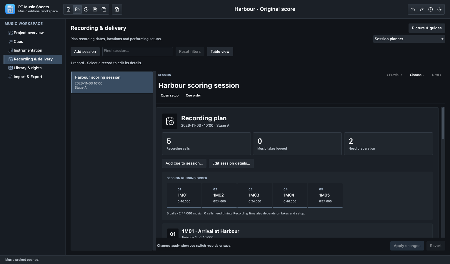Select cue 1M01 in running order

(184, 196)
